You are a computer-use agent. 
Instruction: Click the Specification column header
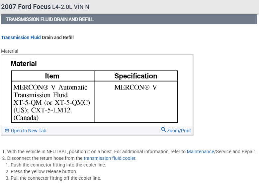tap(136, 76)
